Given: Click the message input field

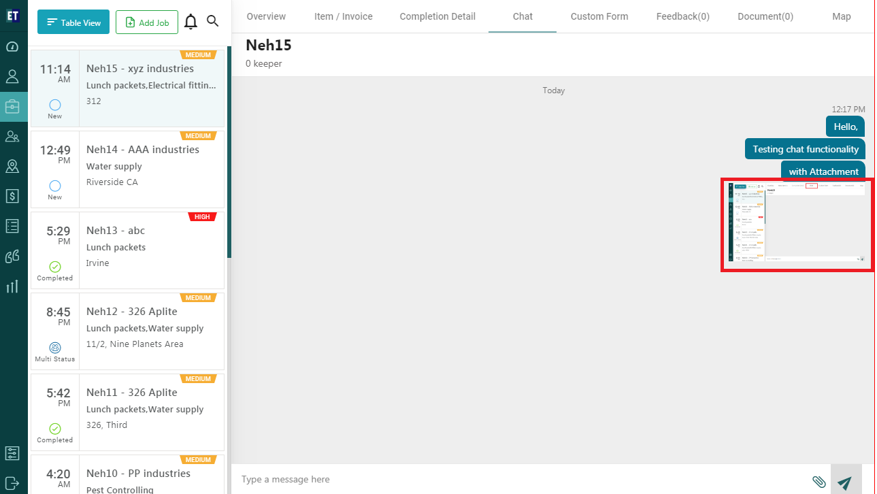Looking at the screenshot, I should click(x=520, y=480).
